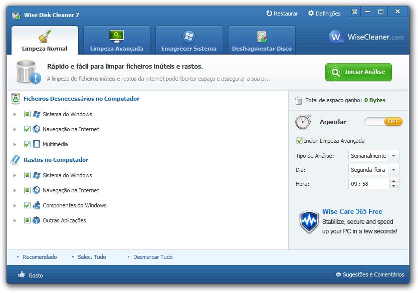Screen dimensions: 418x293
Task: Click the Ficheiros Desnecessários no Computador heading
Action: tap(82, 99)
